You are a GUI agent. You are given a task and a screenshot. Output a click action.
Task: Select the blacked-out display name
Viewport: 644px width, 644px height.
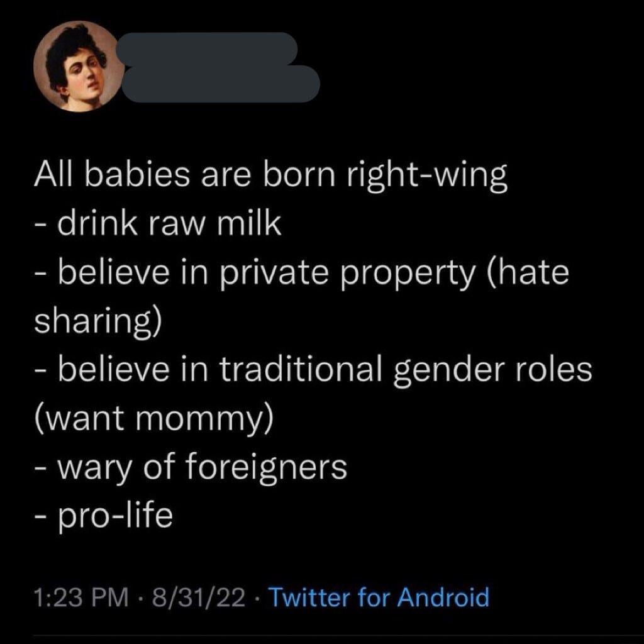click(x=214, y=66)
